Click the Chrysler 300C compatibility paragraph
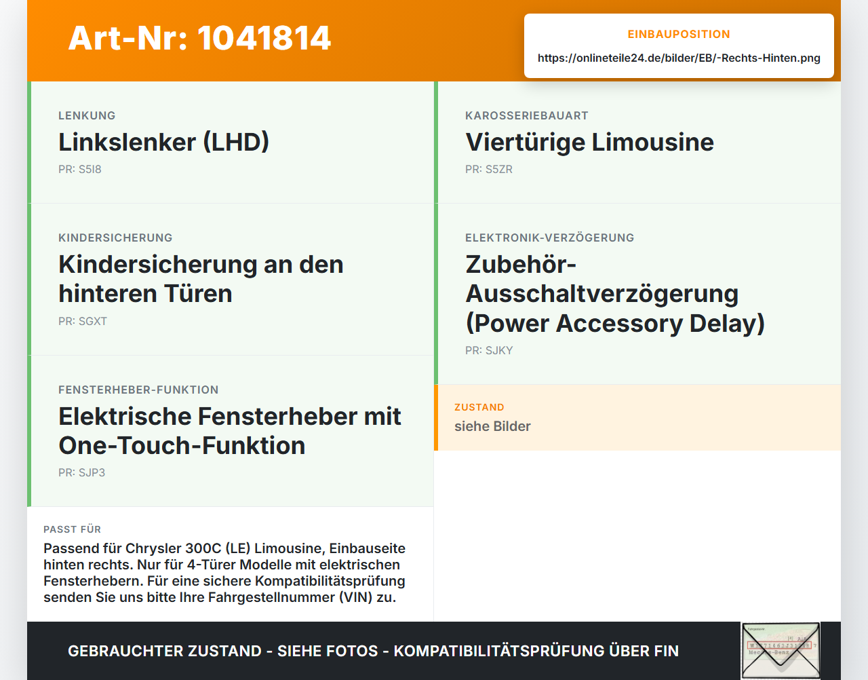This screenshot has height=680, width=868. click(x=224, y=573)
